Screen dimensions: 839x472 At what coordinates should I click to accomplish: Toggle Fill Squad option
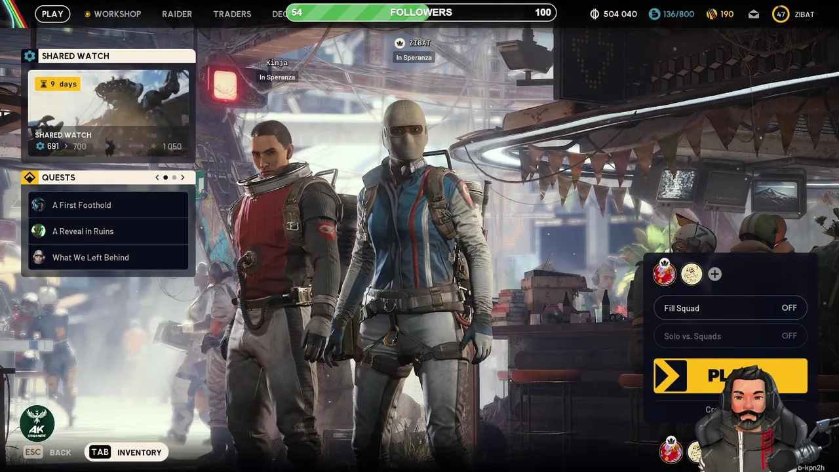730,308
